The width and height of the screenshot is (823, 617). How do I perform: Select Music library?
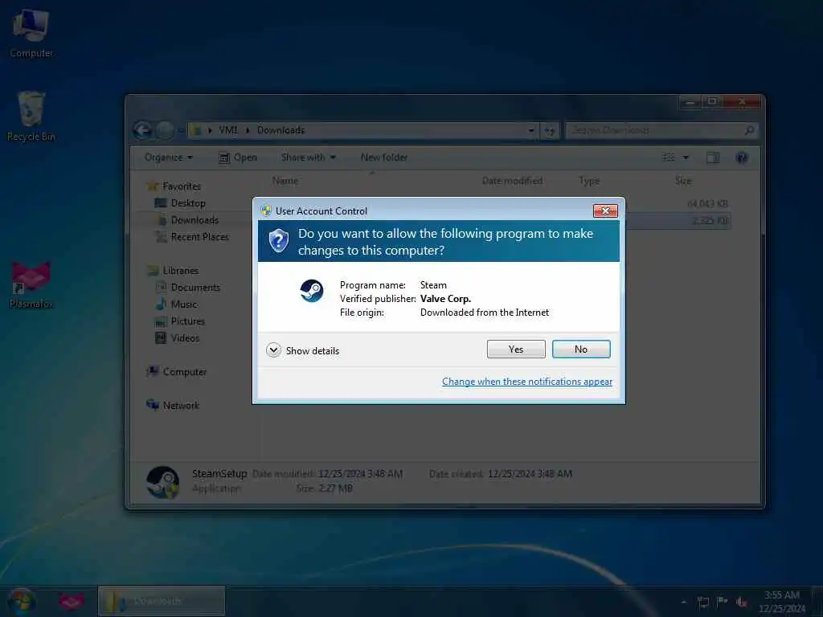click(184, 304)
